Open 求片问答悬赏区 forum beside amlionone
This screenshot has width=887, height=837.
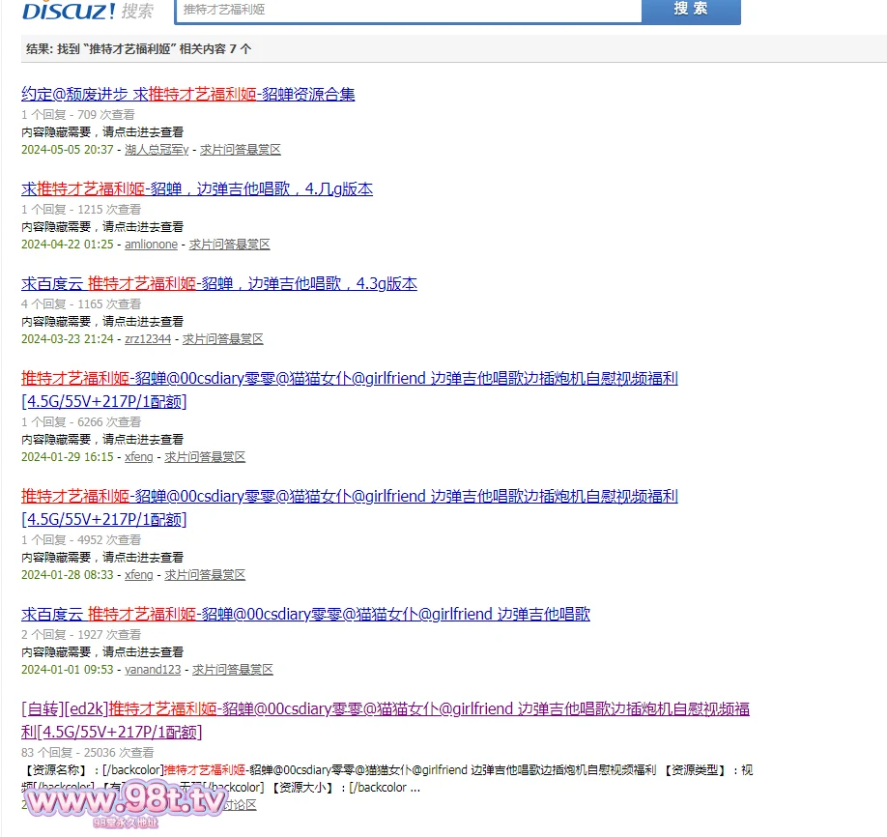229,245
